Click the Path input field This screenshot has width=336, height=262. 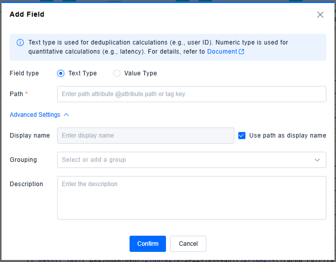coord(191,94)
